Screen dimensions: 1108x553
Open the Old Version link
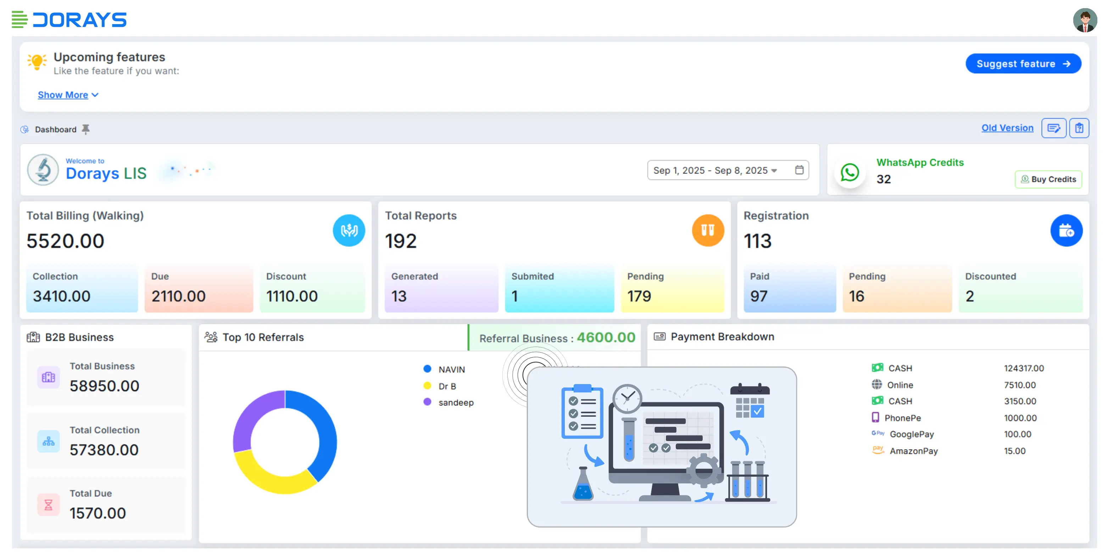(x=1007, y=128)
